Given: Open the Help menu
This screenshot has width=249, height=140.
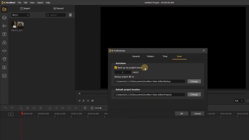Looking at the screenshot, I should 48,3.
